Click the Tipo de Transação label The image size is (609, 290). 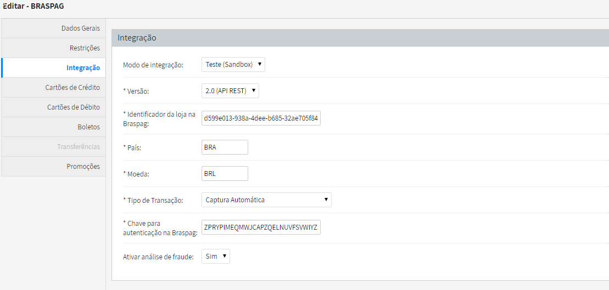point(153,201)
